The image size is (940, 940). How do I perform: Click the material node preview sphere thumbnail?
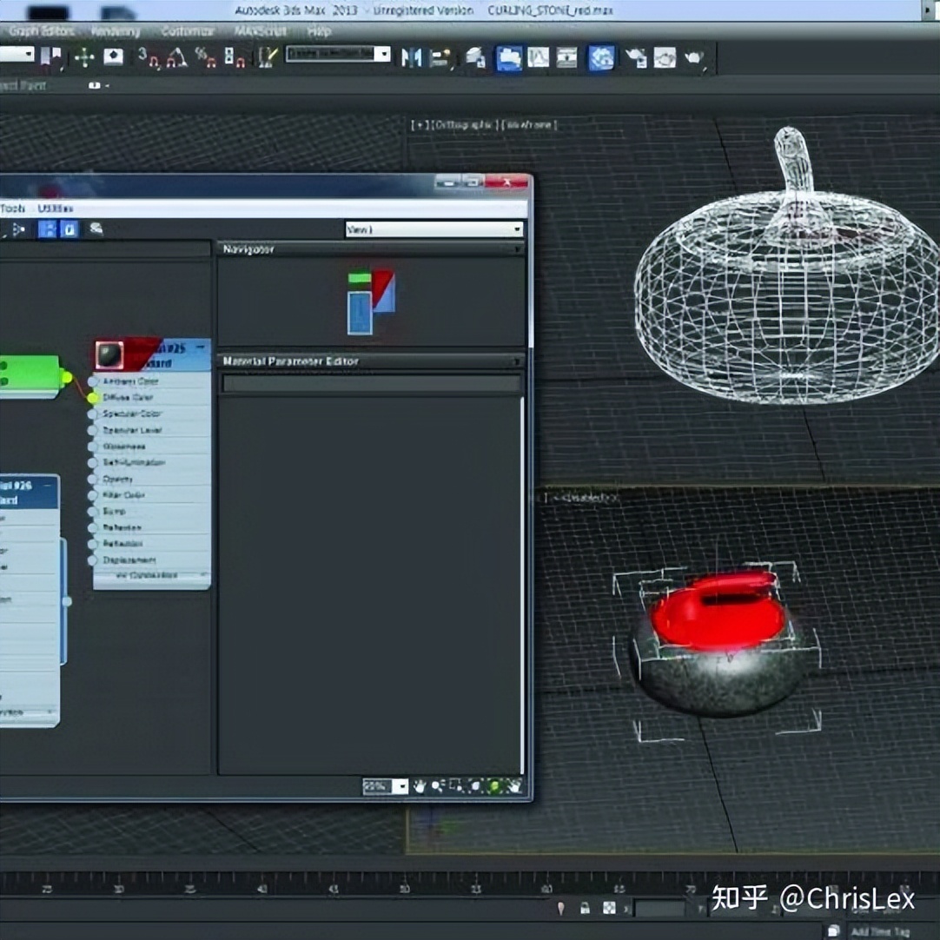point(109,354)
